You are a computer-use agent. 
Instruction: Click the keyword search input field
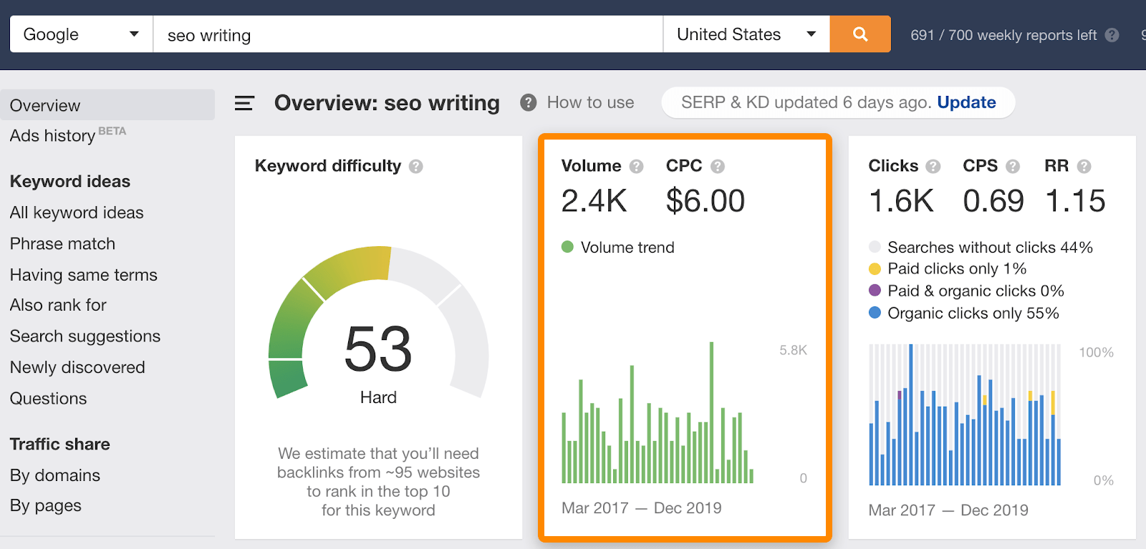coord(408,34)
